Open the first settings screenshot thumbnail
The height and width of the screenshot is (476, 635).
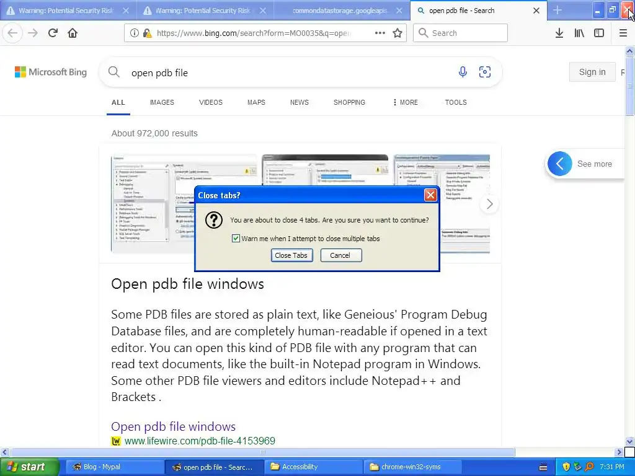coord(184,204)
